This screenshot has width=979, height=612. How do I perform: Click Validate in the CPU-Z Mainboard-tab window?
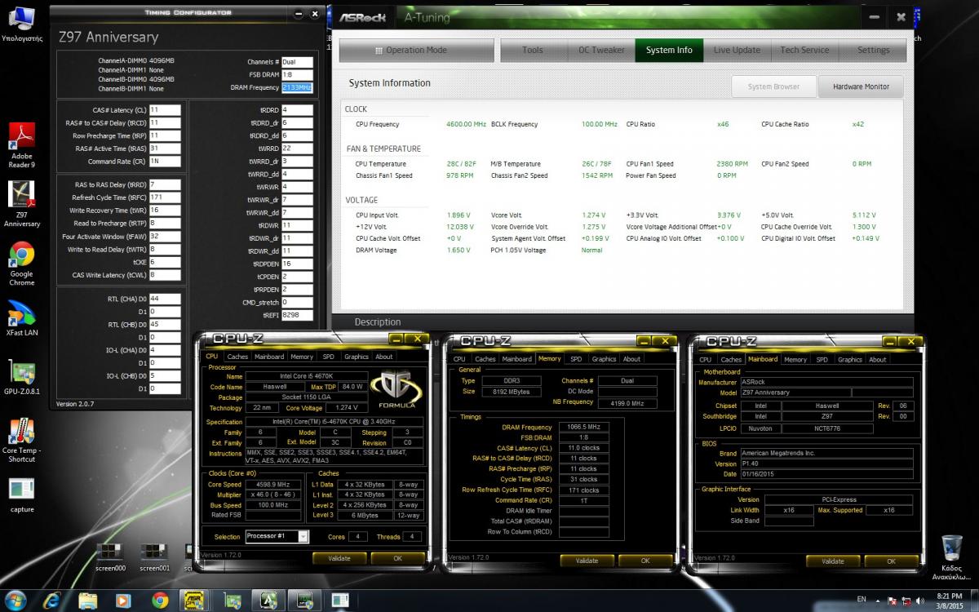pos(833,561)
